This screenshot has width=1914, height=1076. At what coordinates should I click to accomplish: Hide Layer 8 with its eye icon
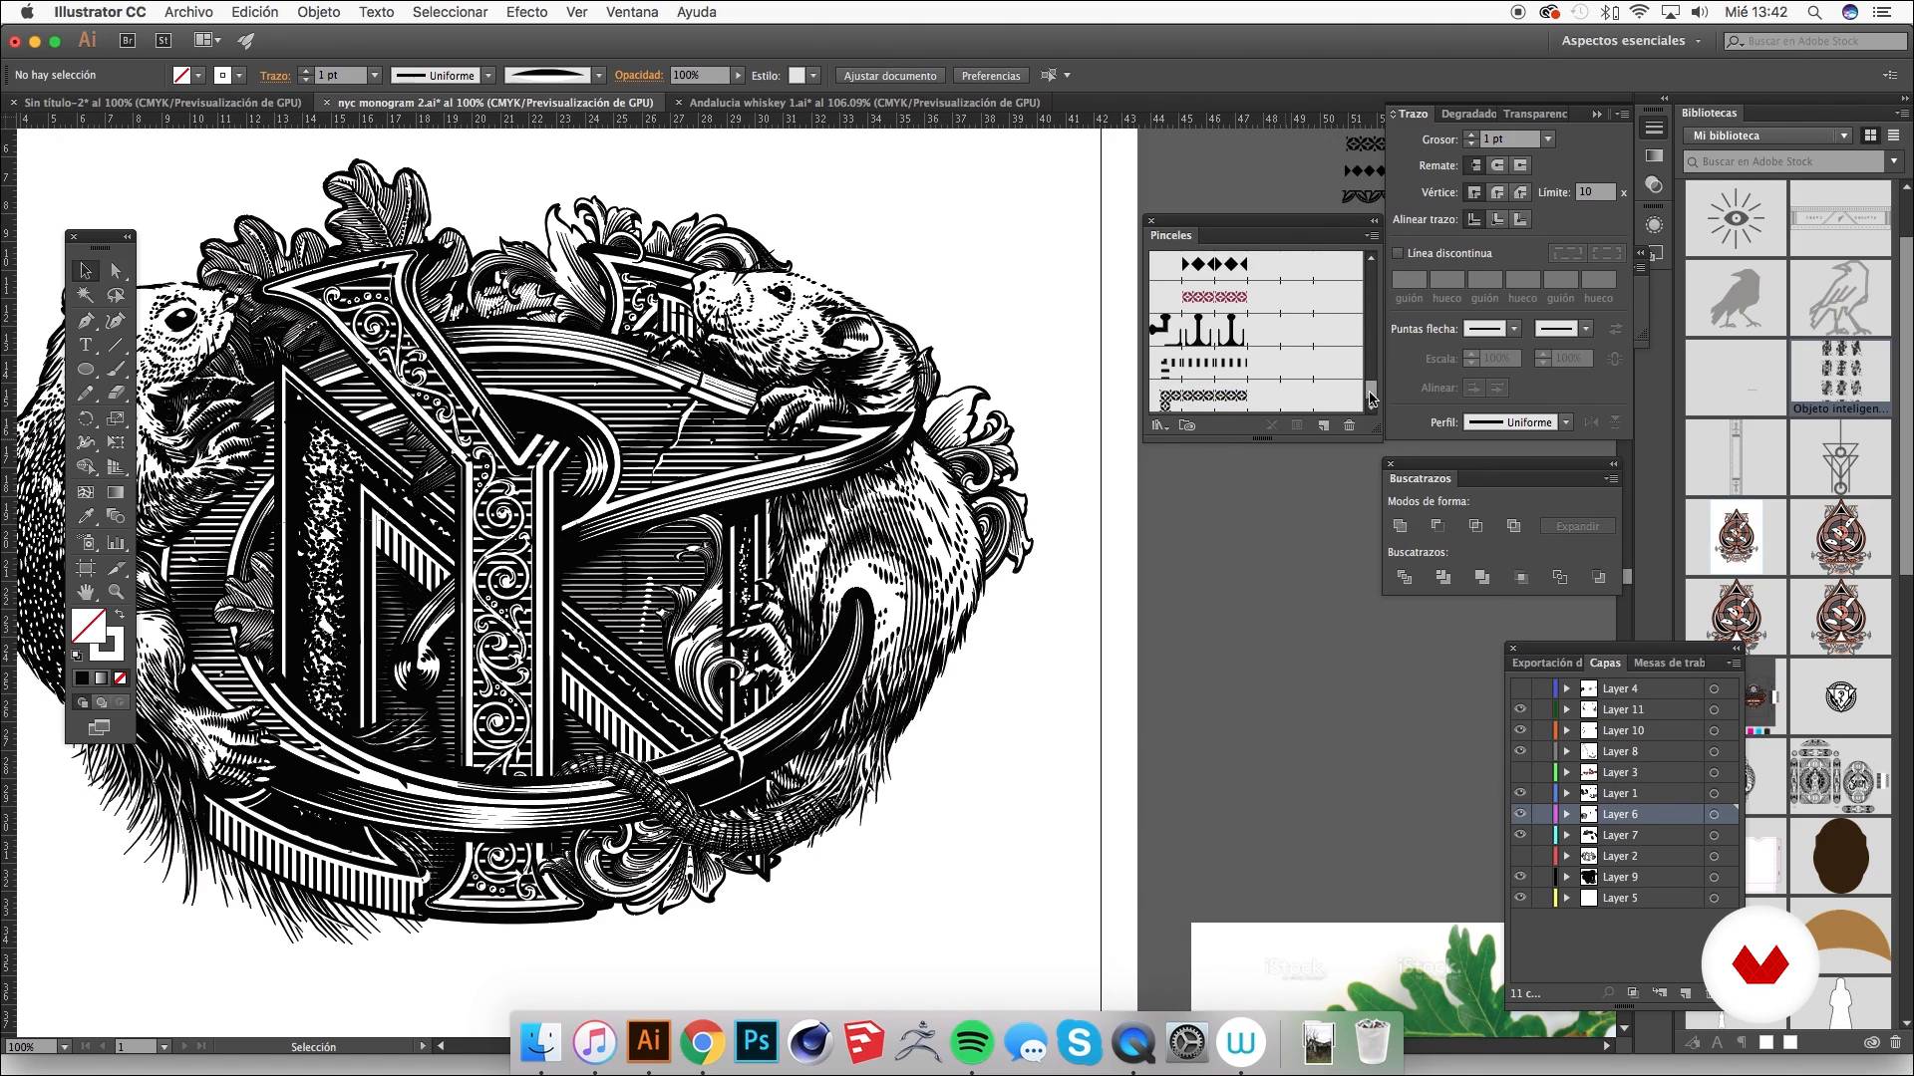point(1520,751)
